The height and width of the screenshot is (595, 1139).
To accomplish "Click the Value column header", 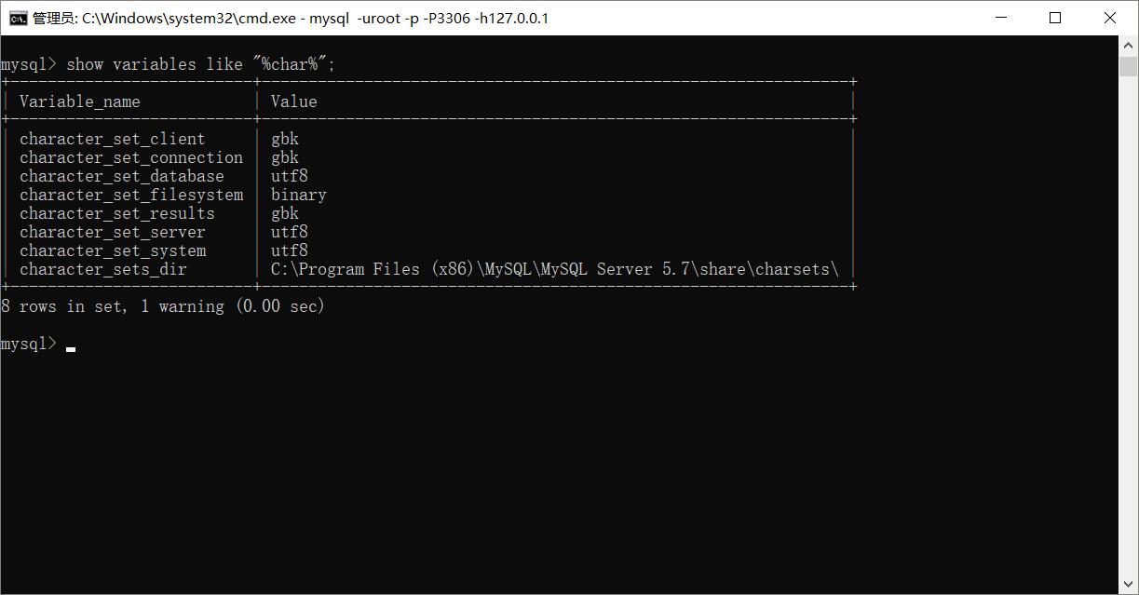I will coord(294,101).
